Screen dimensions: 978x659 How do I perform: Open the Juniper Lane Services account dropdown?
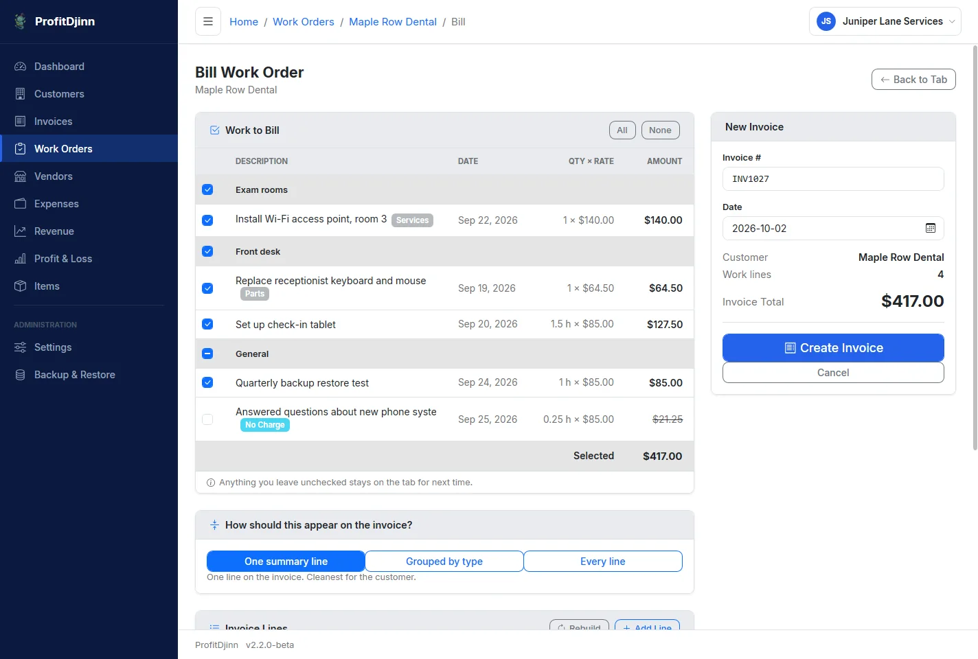(885, 21)
